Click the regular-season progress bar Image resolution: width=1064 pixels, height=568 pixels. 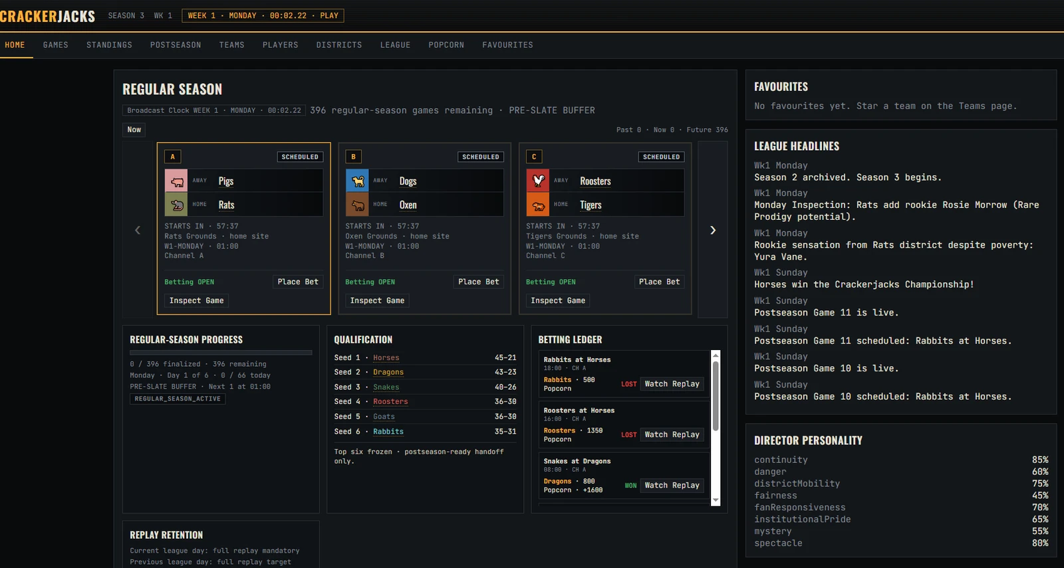pos(221,353)
